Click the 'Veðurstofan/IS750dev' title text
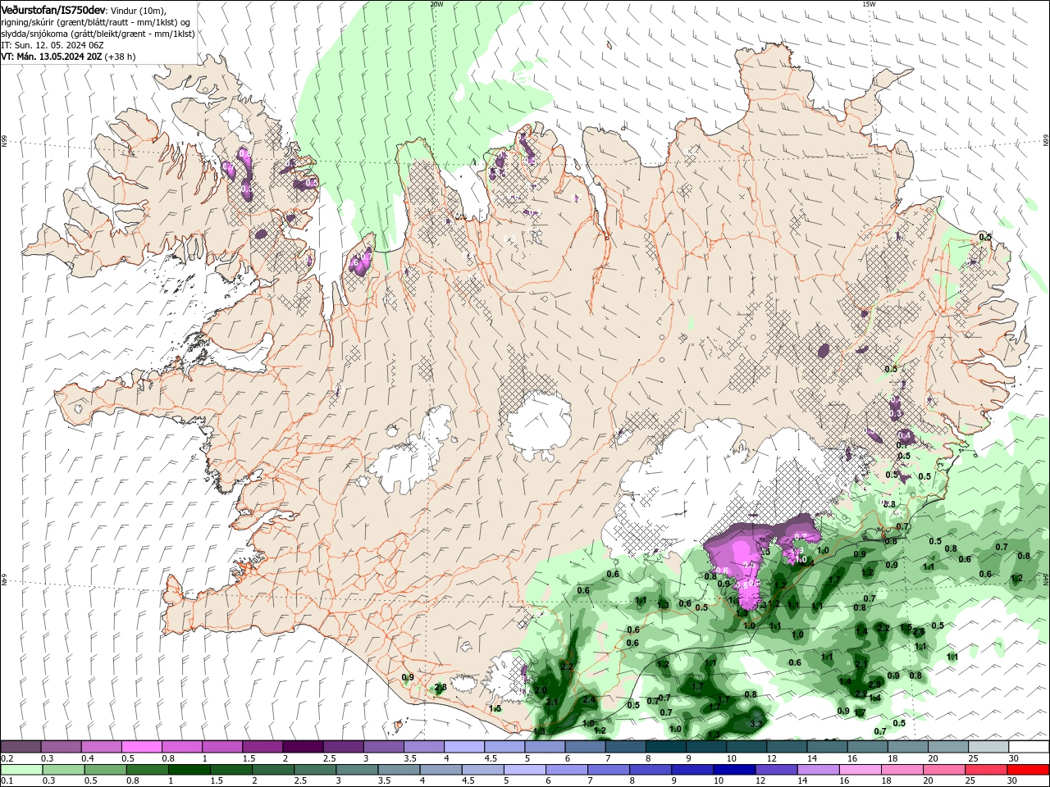The width and height of the screenshot is (1050, 787). coord(53,10)
